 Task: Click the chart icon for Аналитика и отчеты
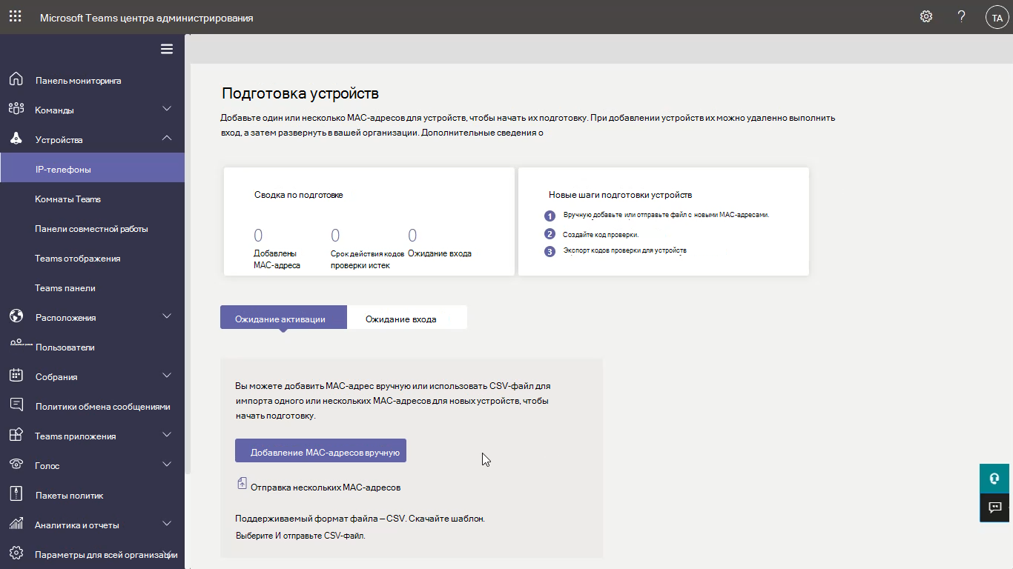click(x=16, y=524)
